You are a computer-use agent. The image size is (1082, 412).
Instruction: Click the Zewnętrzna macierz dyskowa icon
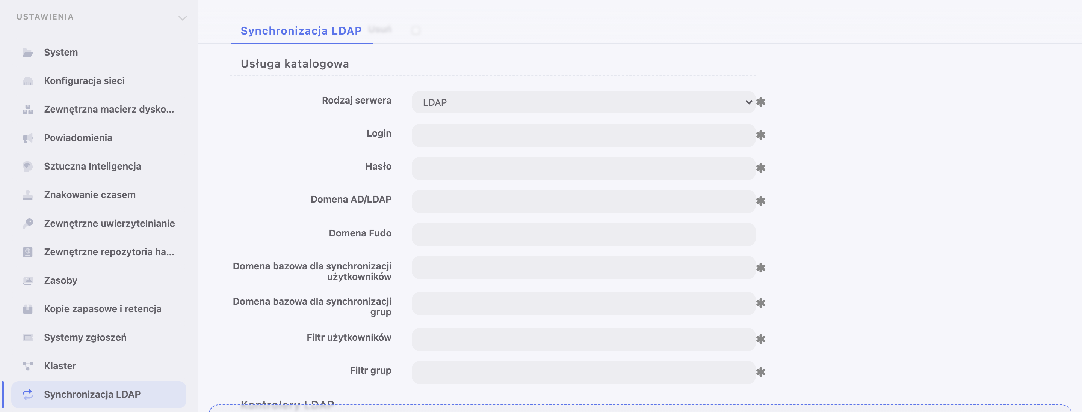[28, 110]
